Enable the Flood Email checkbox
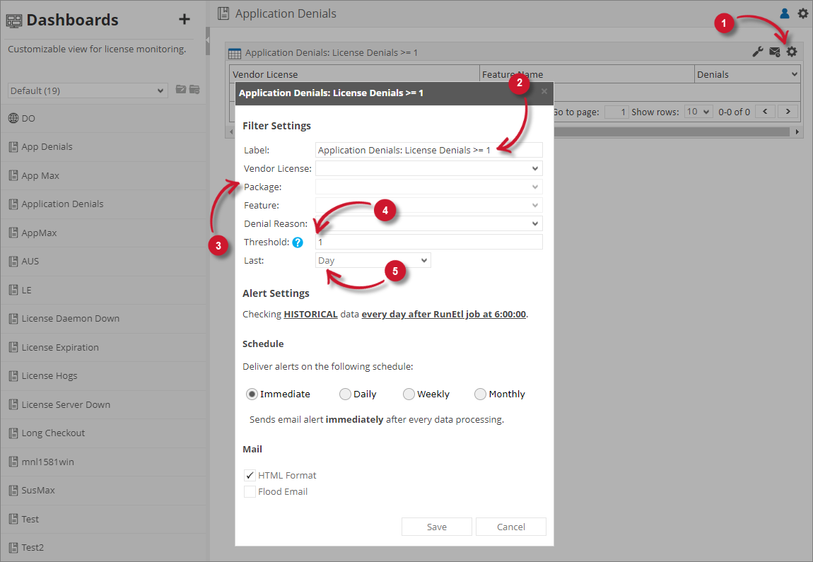 point(250,491)
